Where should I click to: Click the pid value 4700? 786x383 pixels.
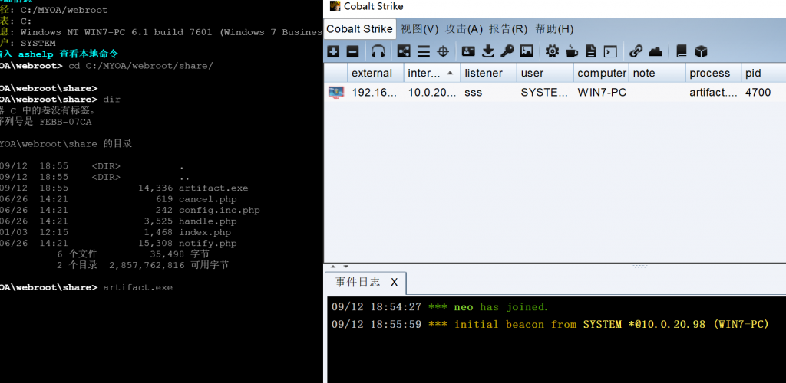(758, 92)
